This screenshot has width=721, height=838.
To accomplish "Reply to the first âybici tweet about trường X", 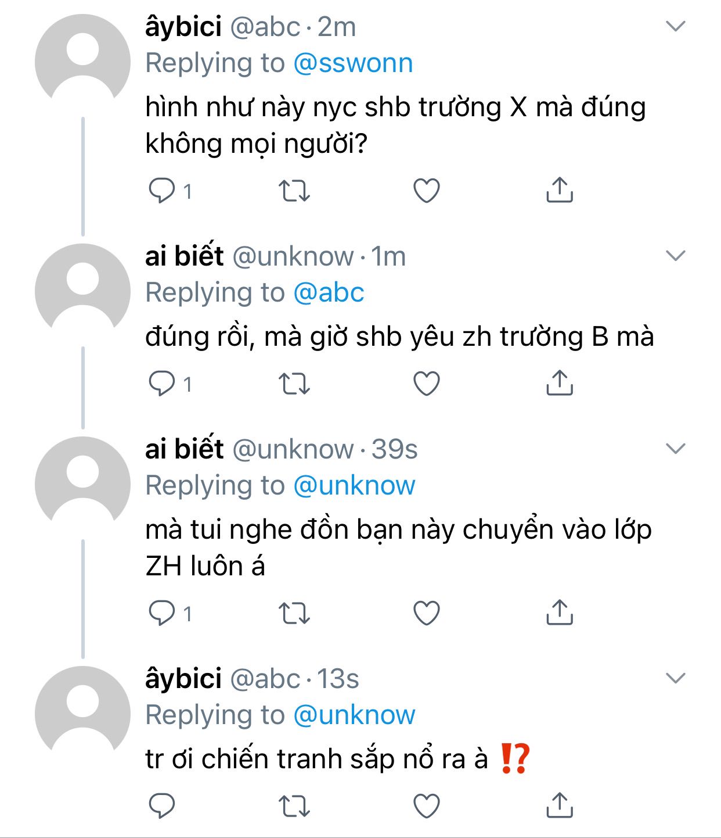I will coord(162,190).
